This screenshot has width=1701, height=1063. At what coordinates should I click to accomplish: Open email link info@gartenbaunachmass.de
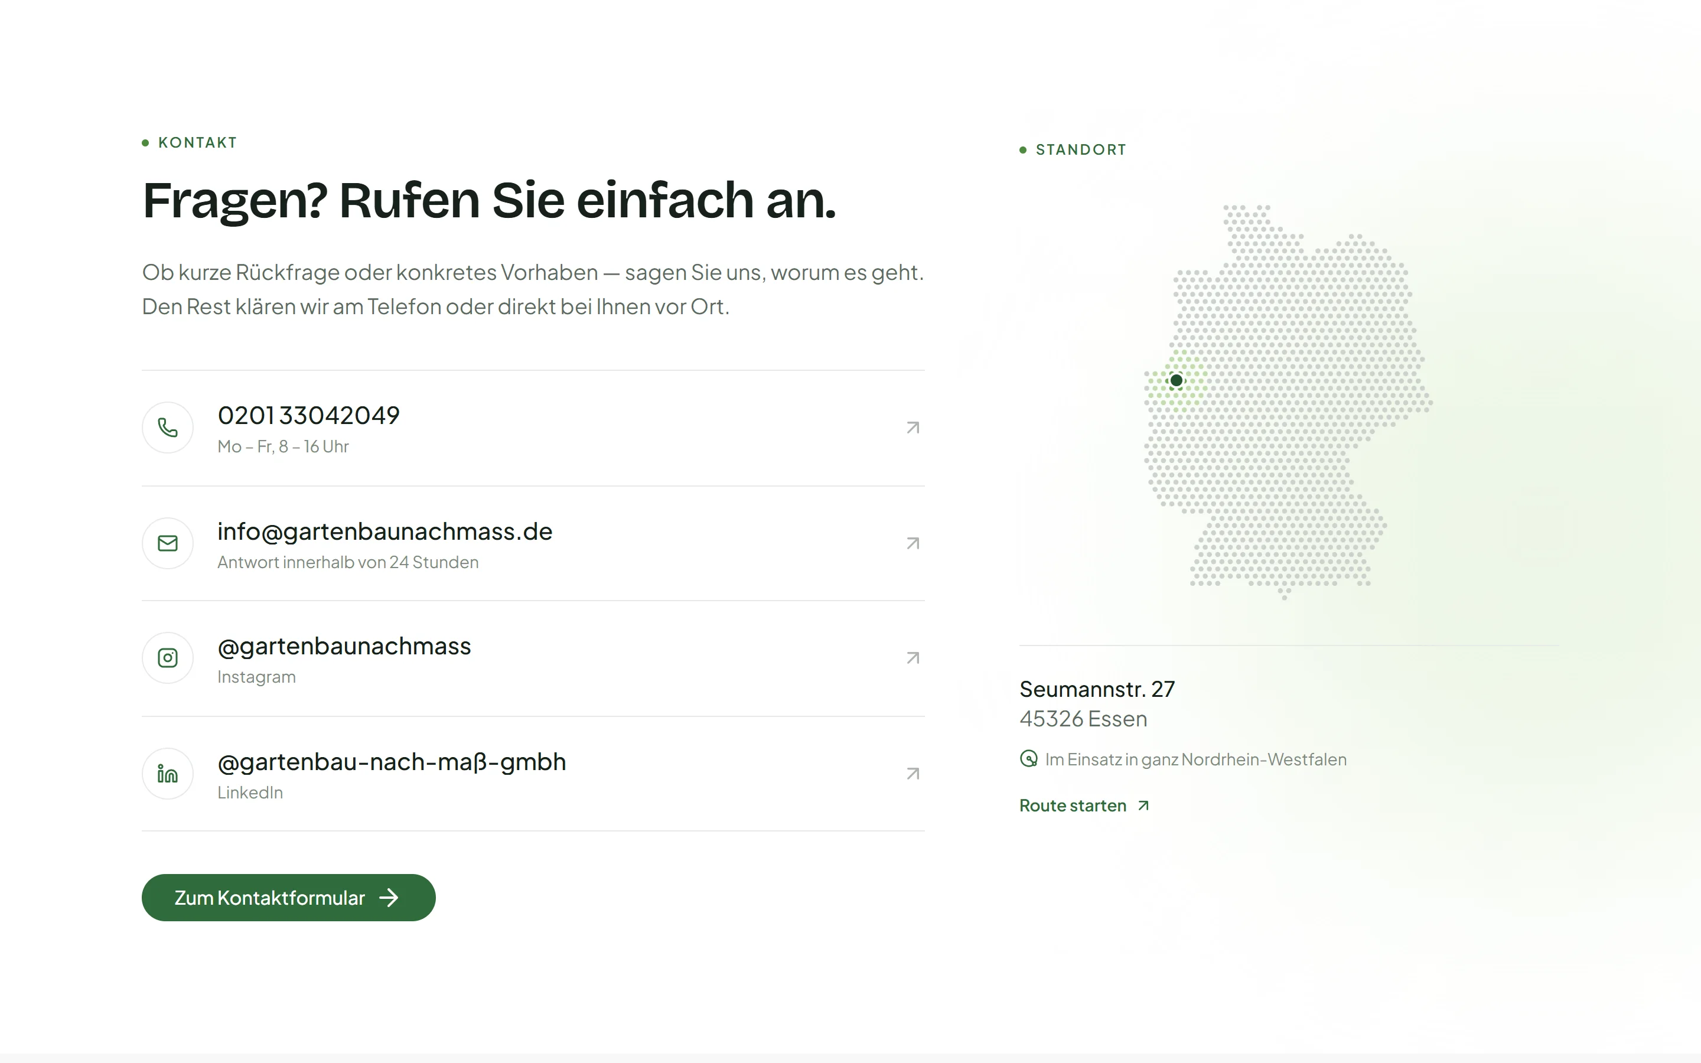(384, 531)
